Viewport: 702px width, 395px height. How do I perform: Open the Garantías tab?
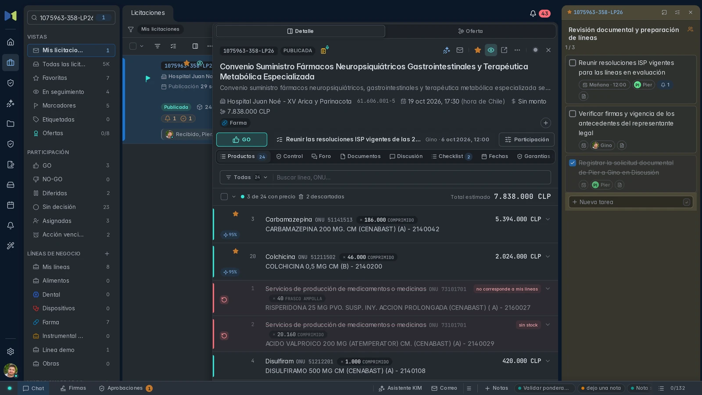point(534,156)
